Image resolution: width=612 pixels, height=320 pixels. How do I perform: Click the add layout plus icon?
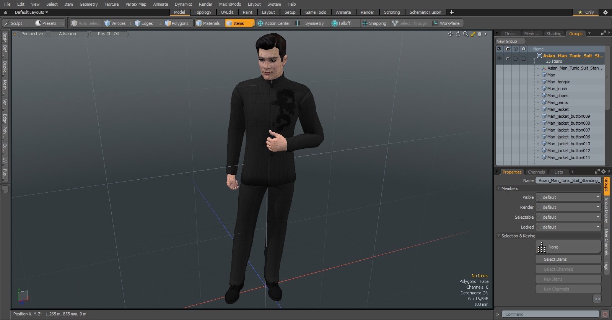tap(451, 12)
